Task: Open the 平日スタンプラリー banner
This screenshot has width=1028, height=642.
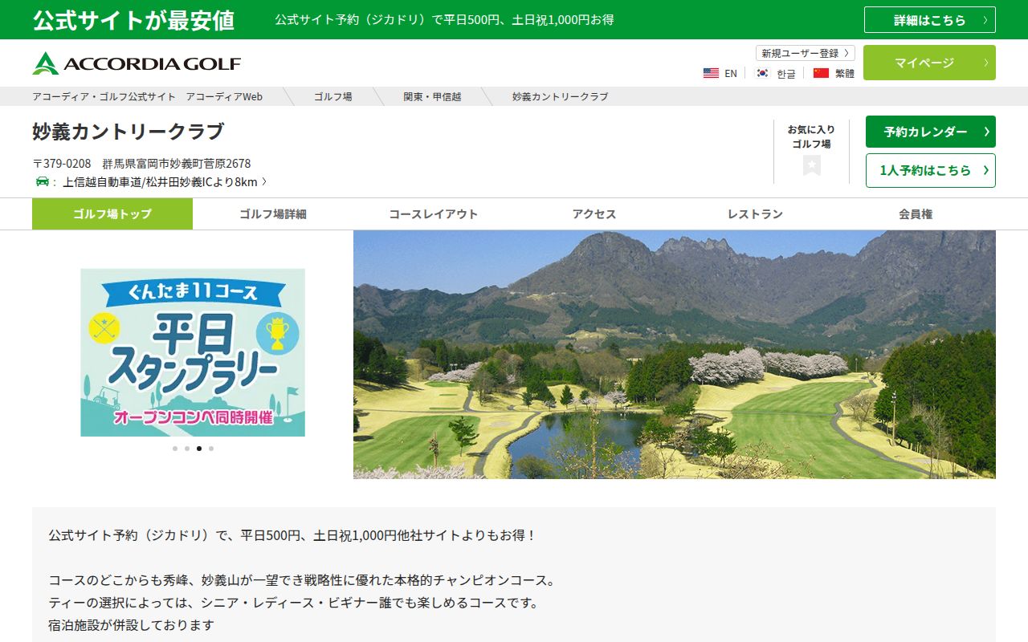Action: [x=193, y=352]
